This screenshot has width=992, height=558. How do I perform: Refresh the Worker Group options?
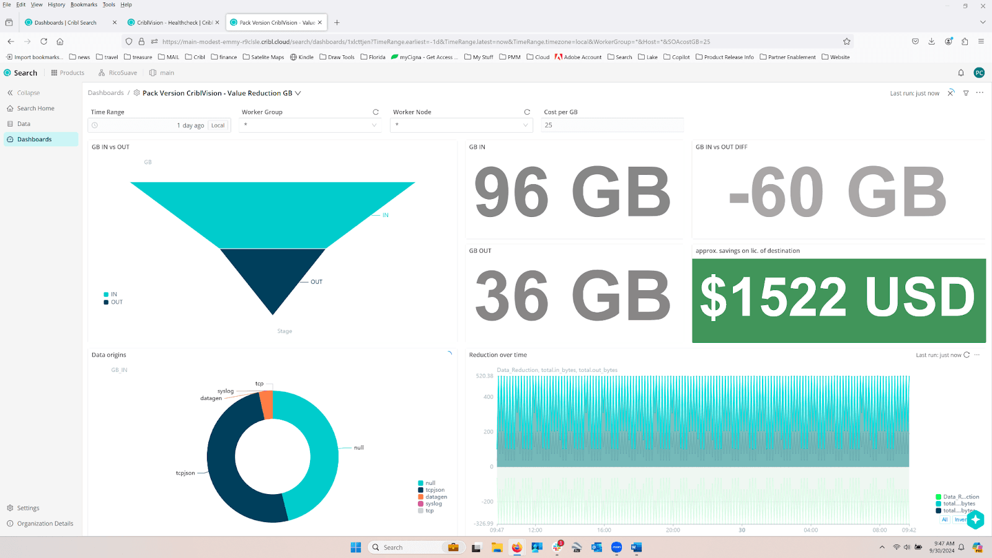tap(376, 112)
